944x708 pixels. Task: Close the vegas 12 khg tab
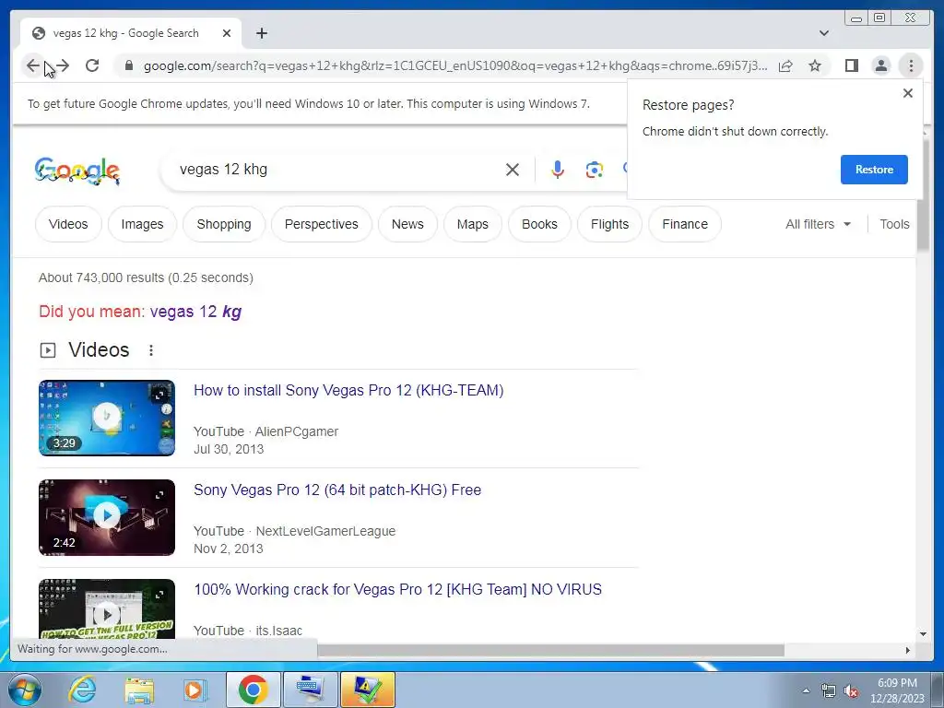tap(227, 33)
